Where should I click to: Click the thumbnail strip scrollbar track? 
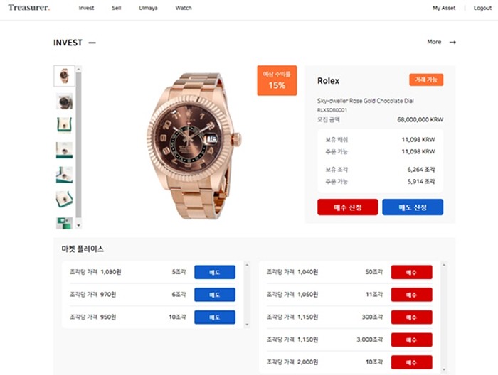78,146
